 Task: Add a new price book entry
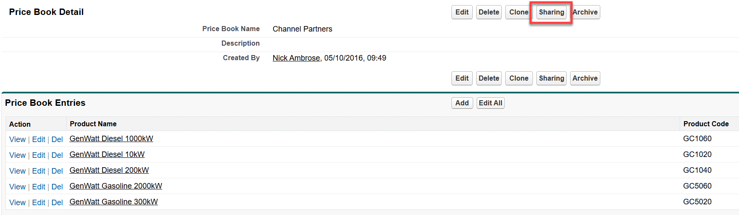coord(462,103)
